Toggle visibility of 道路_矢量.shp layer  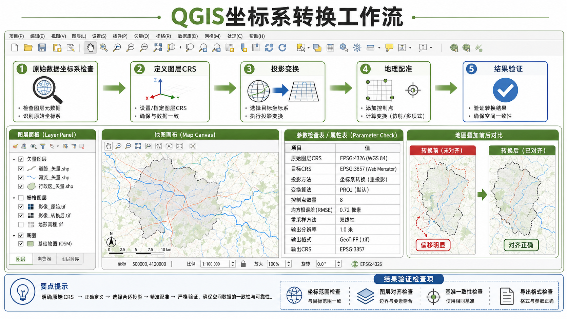21,168
